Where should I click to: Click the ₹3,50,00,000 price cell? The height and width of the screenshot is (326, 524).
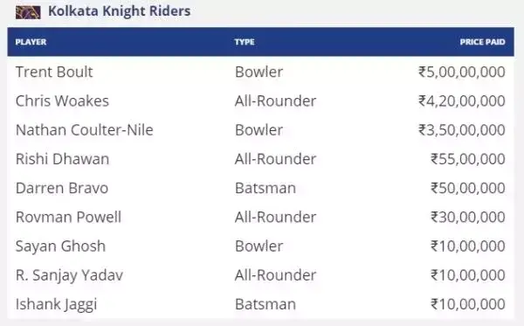[461, 130]
